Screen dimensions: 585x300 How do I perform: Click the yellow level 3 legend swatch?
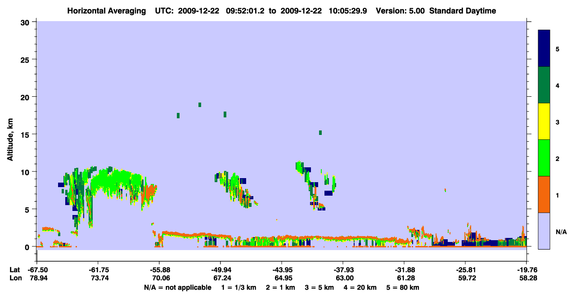pos(544,121)
